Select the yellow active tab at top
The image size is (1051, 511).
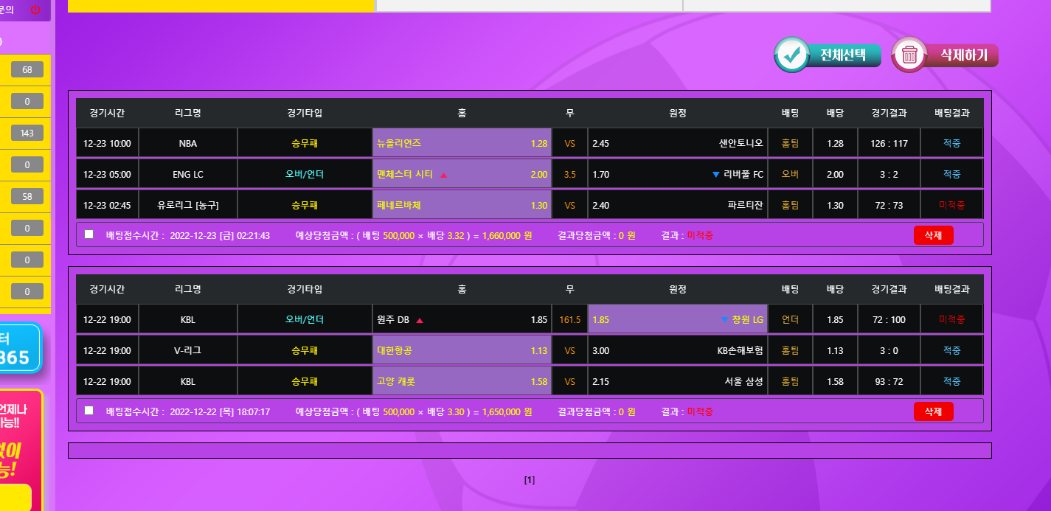(x=221, y=6)
